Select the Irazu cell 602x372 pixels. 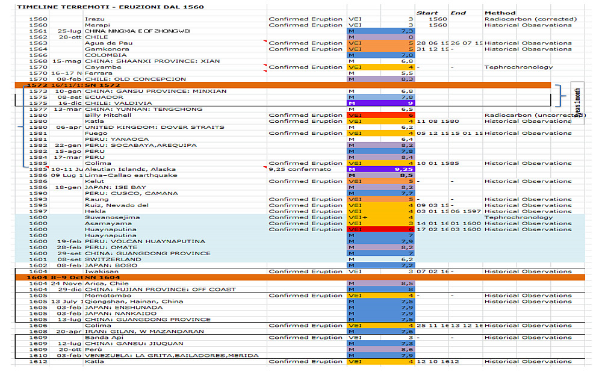(x=95, y=19)
